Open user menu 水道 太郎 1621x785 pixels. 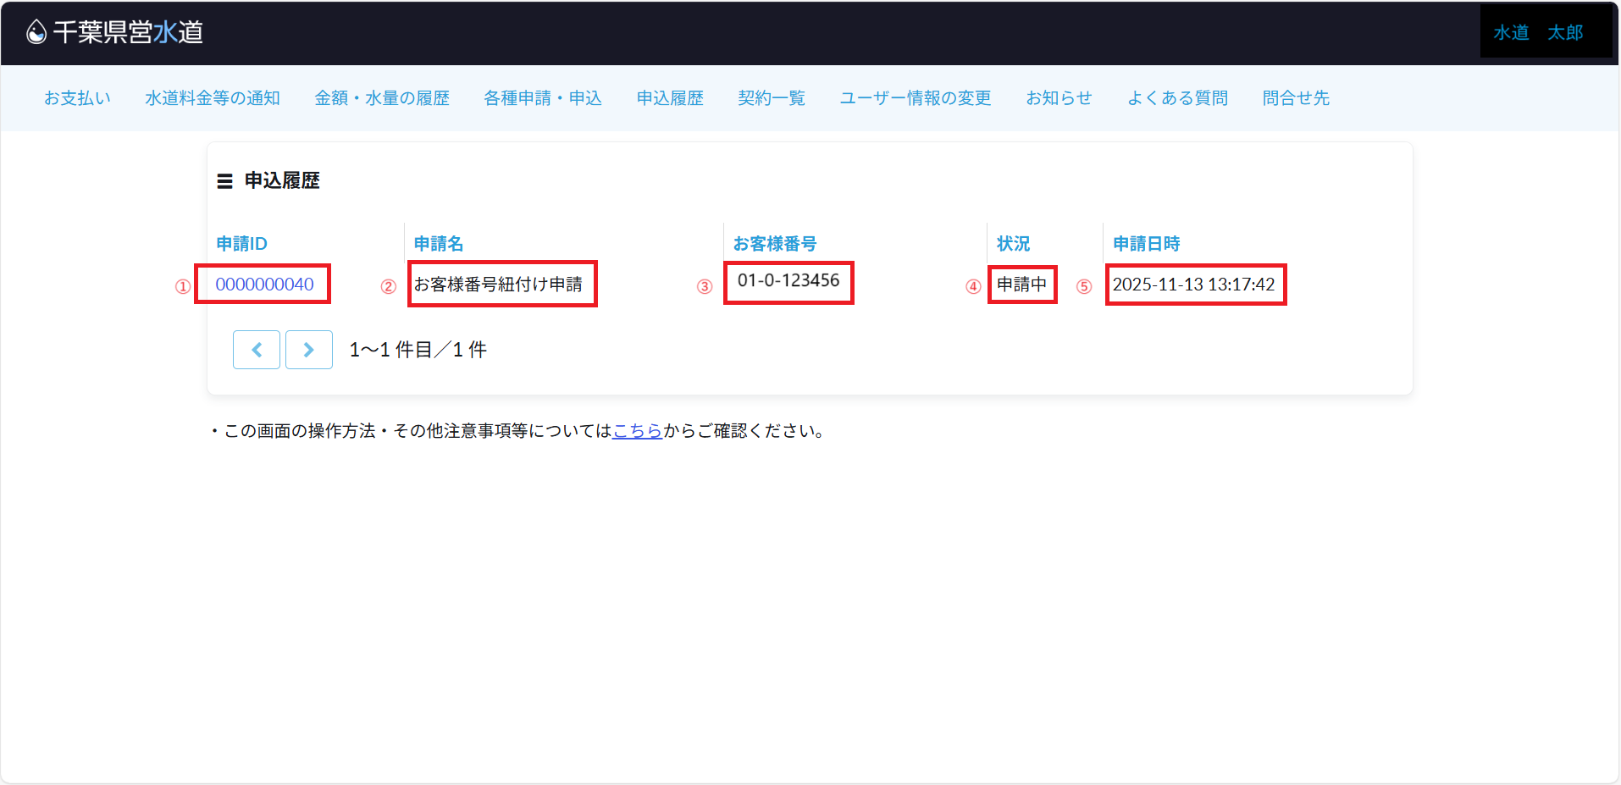click(x=1538, y=32)
